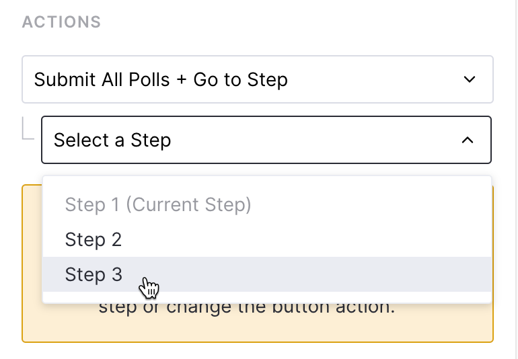Viewport: 518px width, 359px height.
Task: Click the greyed Step 1 (Current Step) option
Action: tap(158, 204)
